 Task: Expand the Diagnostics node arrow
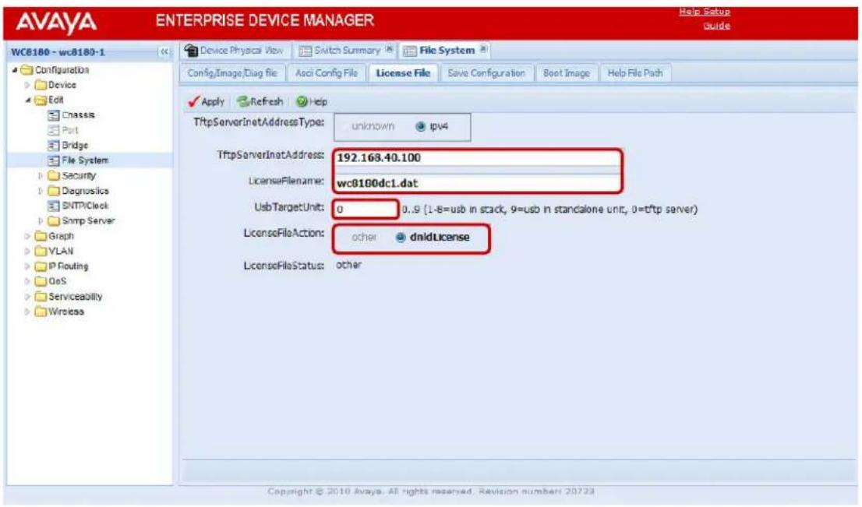(40, 191)
